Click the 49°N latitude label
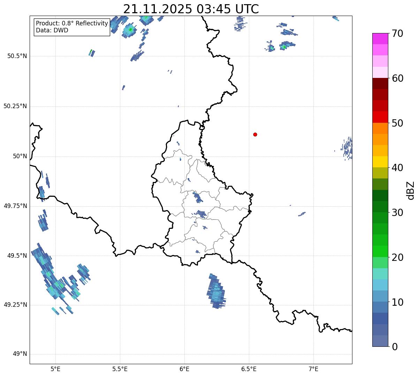419x376 pixels. [x=20, y=354]
